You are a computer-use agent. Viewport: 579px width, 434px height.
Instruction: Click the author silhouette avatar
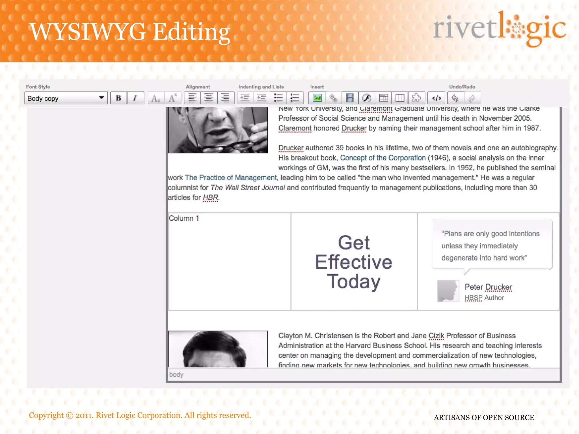coord(448,291)
